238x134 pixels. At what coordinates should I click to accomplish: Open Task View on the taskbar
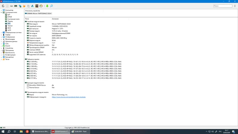(x=15, y=132)
